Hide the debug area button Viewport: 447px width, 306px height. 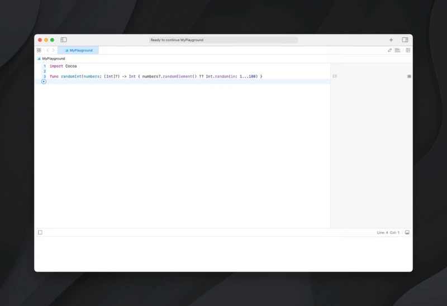pyautogui.click(x=407, y=232)
